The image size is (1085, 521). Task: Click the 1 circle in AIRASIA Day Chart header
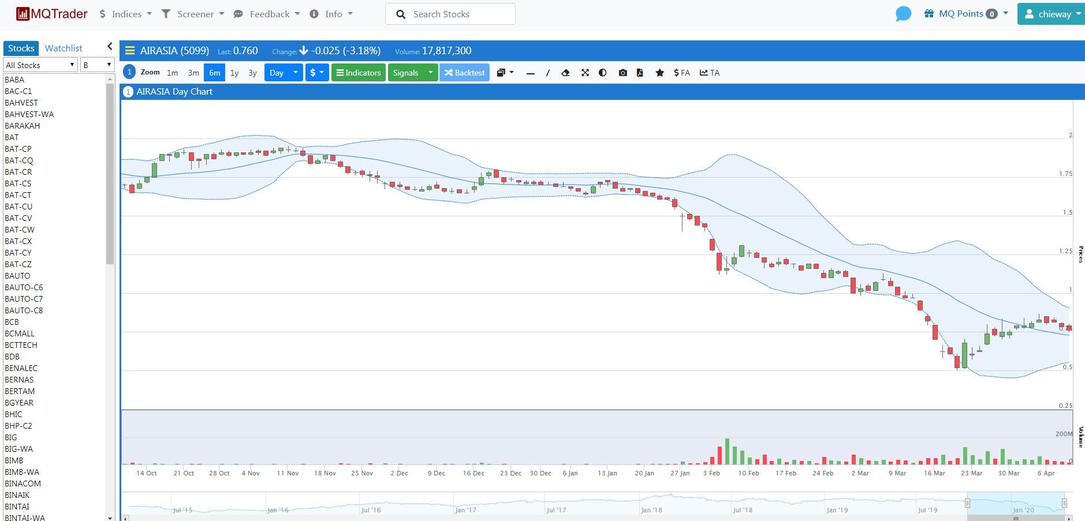128,92
